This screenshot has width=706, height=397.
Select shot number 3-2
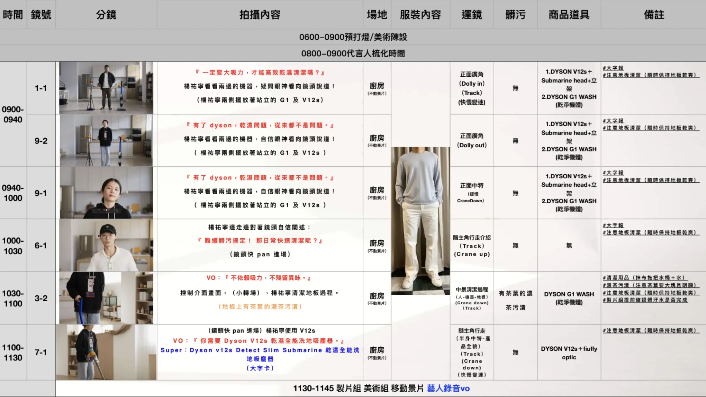(41, 298)
